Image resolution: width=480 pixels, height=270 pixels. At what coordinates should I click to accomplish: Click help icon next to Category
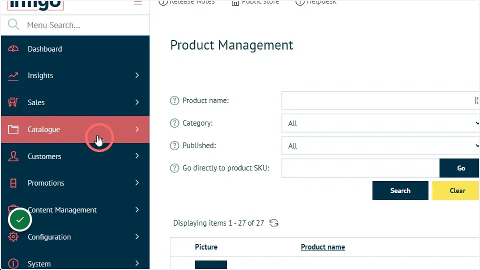(x=174, y=123)
